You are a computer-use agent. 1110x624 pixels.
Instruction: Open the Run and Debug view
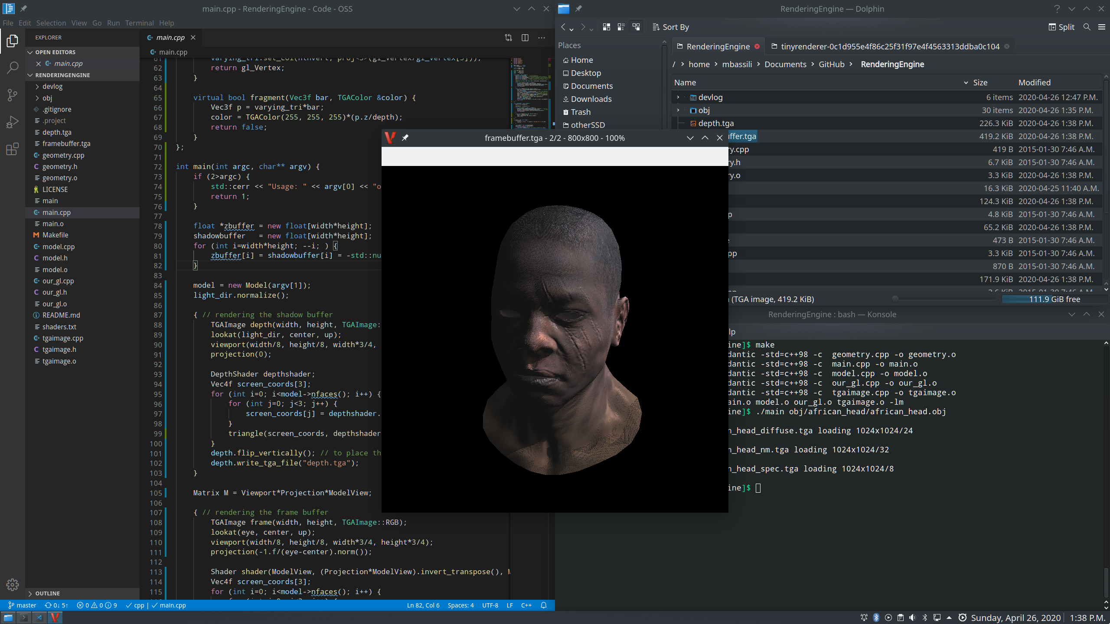point(12,122)
